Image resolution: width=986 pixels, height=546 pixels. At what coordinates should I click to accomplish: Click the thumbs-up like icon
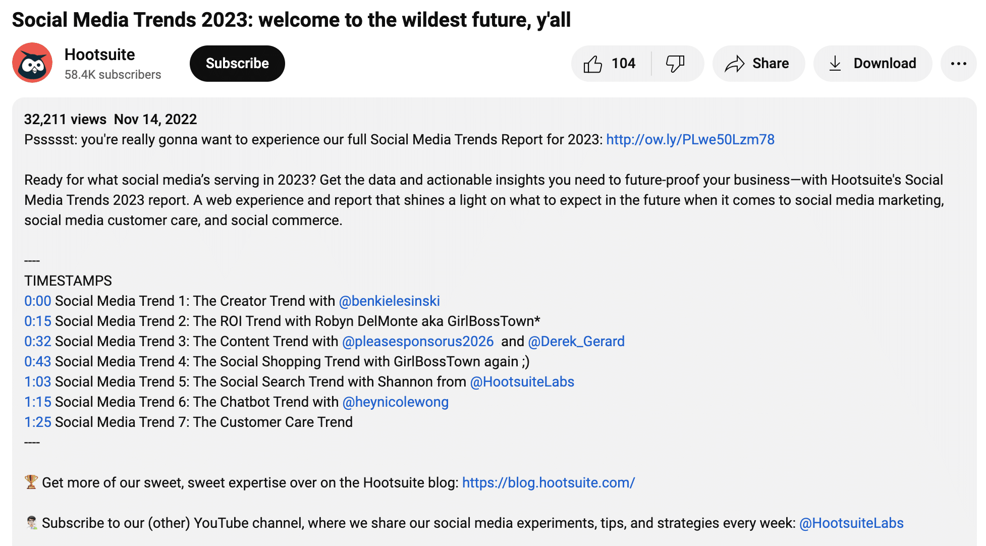594,64
